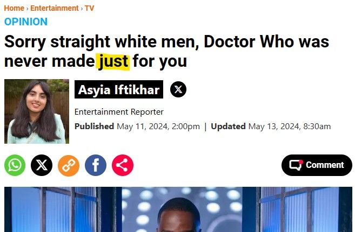The width and height of the screenshot is (355, 232).
Task: Click the highlighted word 'just' in headline
Action: coord(113,61)
